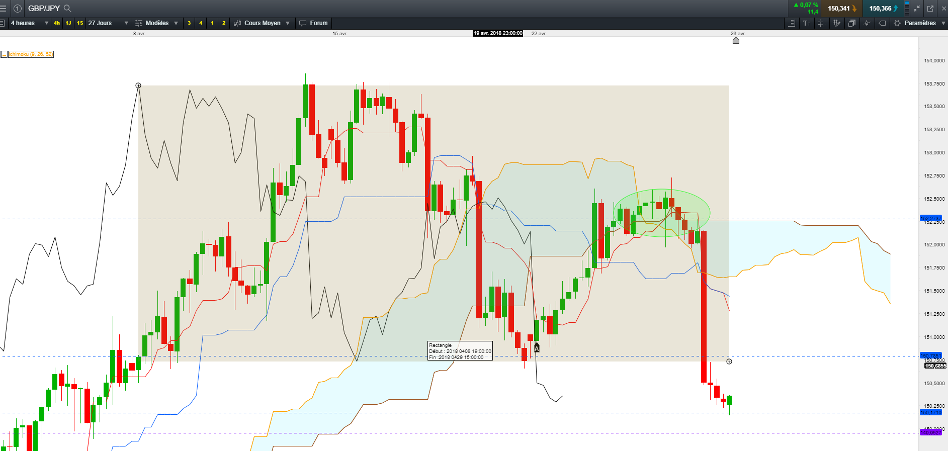Load template number 3
This screenshot has width=948, height=451.
189,23
